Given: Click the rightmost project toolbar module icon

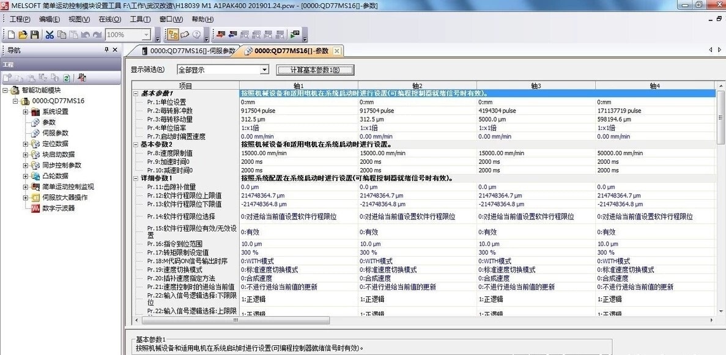Looking at the screenshot, I should click(x=82, y=78).
